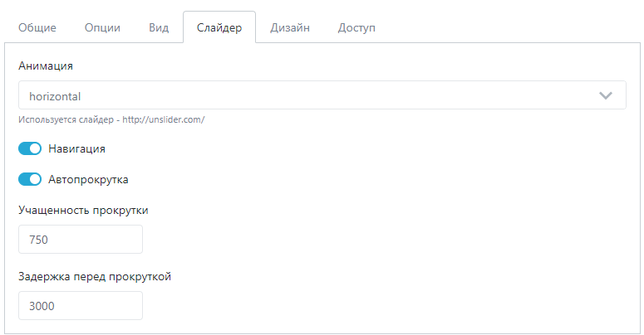Focus the scroll speed field showing 750
The width and height of the screenshot is (644, 335).
[x=81, y=239]
